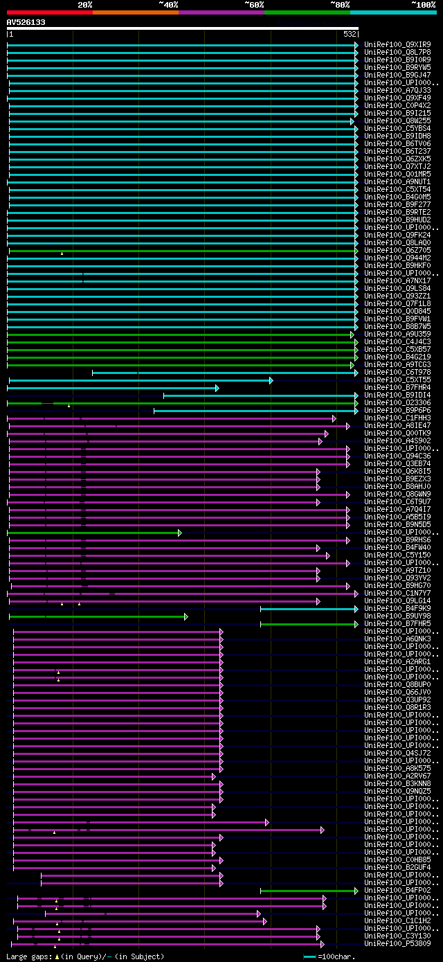Screen dimensions: 443x962
Task: Click the red 20% segment of the color legend
Action: (50, 12)
